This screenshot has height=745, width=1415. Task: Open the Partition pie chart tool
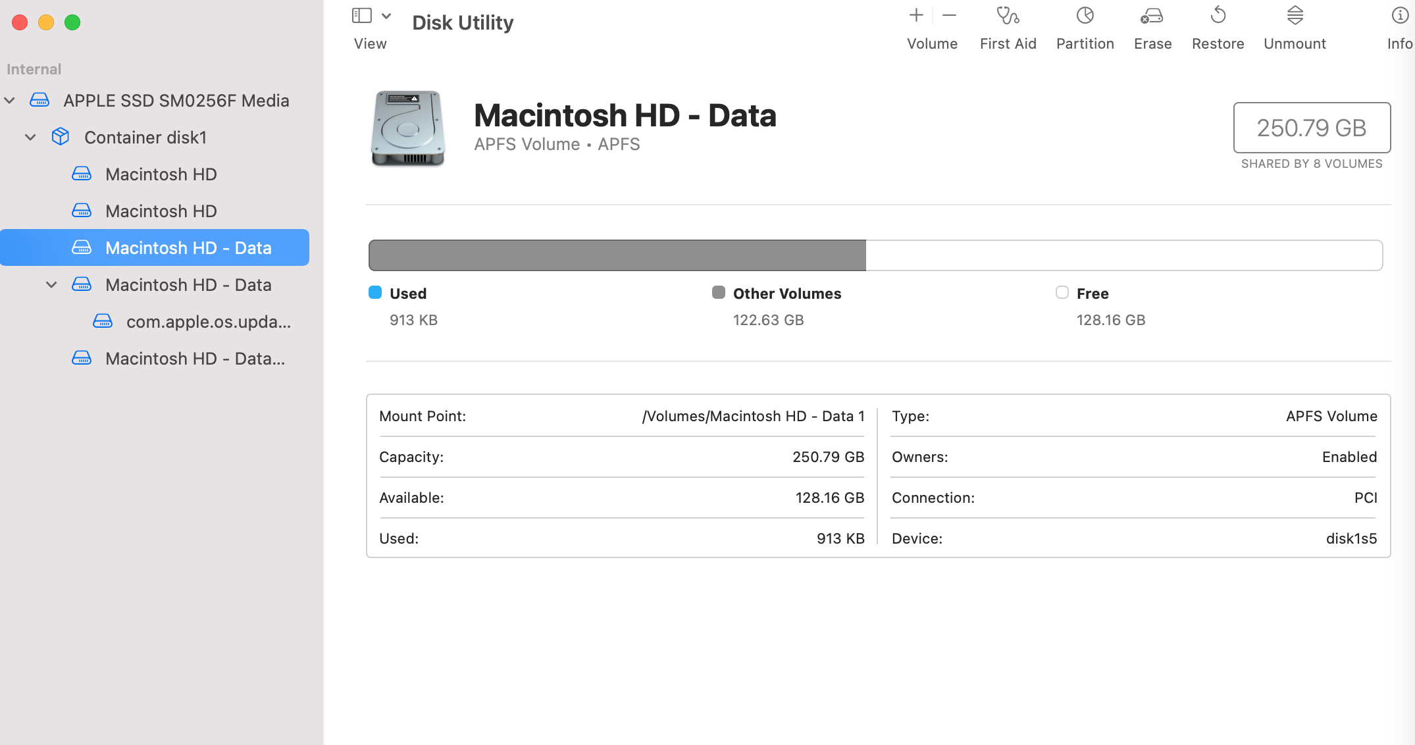[x=1085, y=16]
